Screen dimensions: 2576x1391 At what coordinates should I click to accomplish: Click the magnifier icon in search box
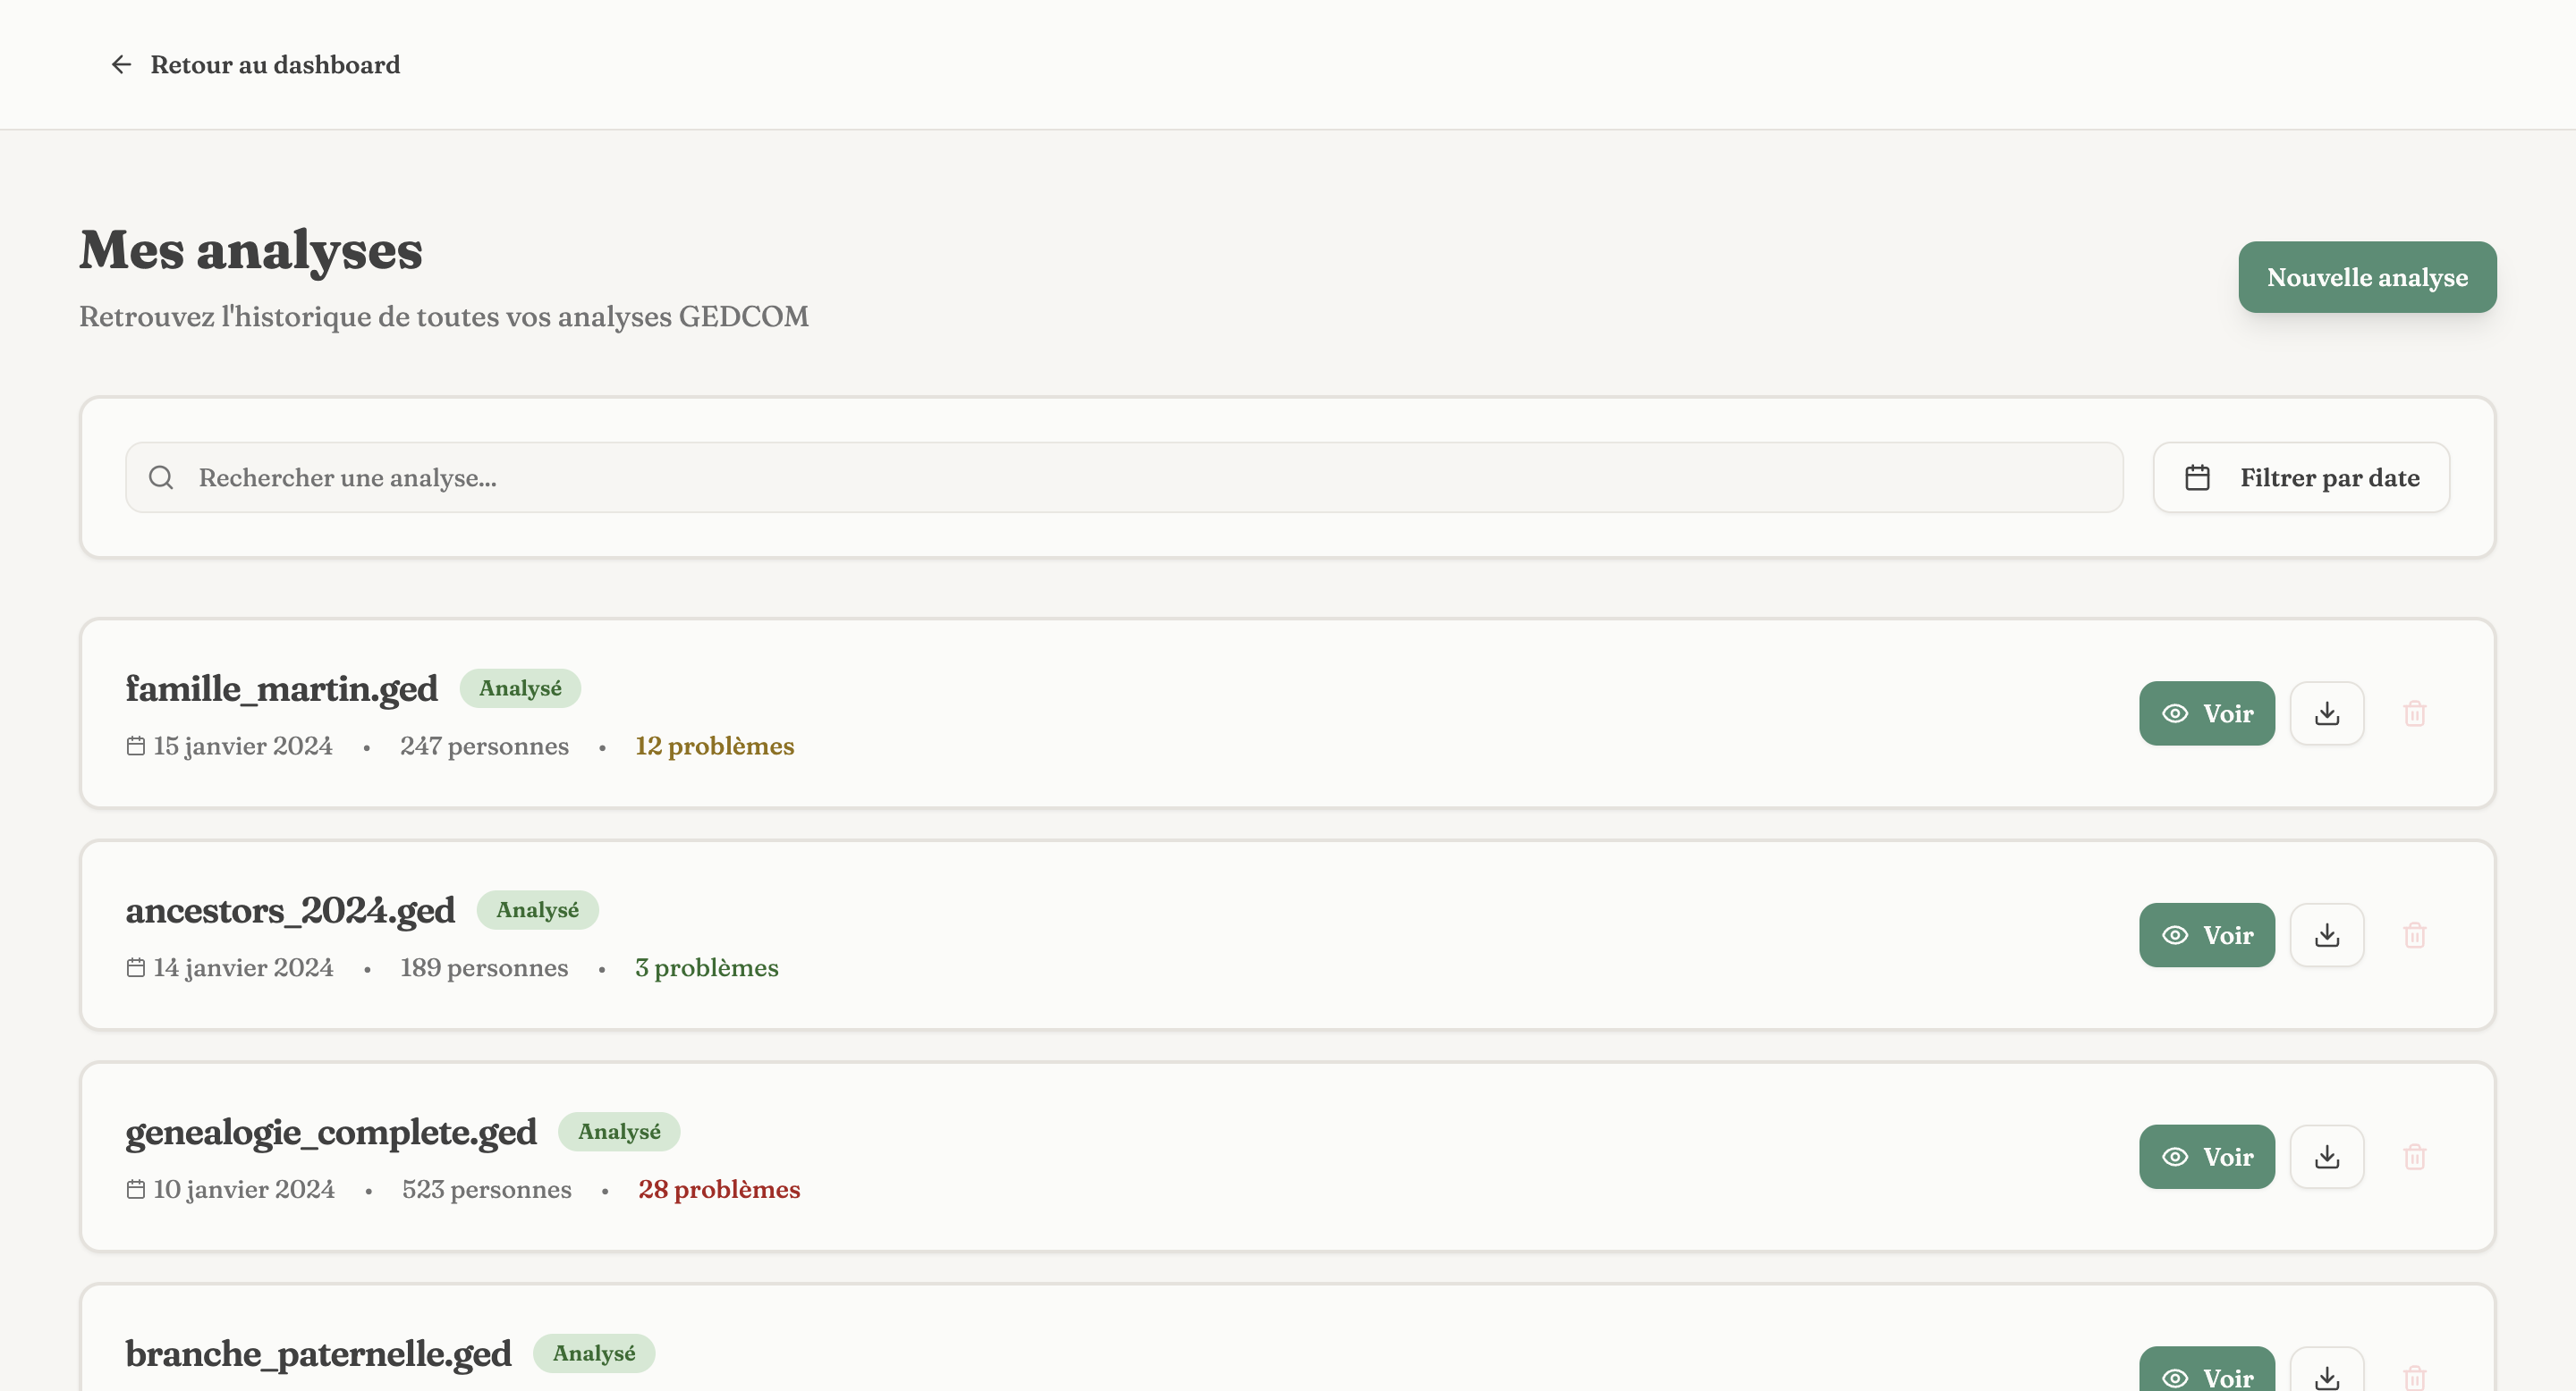click(161, 477)
